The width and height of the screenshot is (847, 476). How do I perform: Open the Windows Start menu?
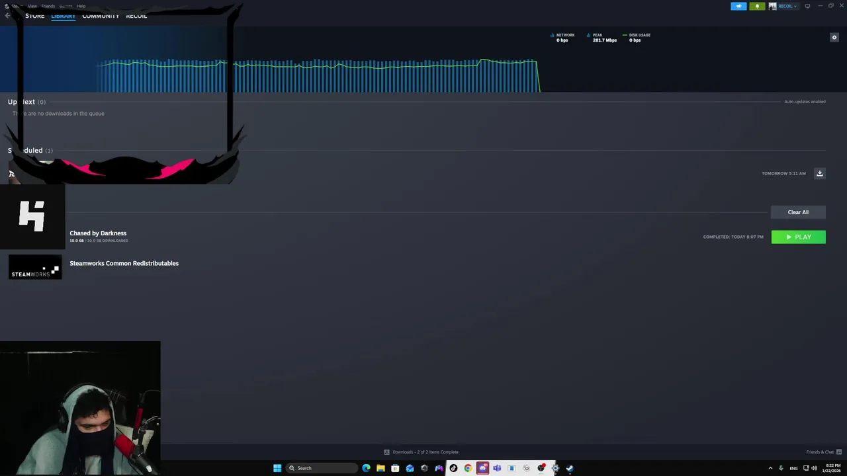click(x=277, y=468)
